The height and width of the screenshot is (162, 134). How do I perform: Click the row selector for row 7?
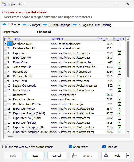(5, 72)
